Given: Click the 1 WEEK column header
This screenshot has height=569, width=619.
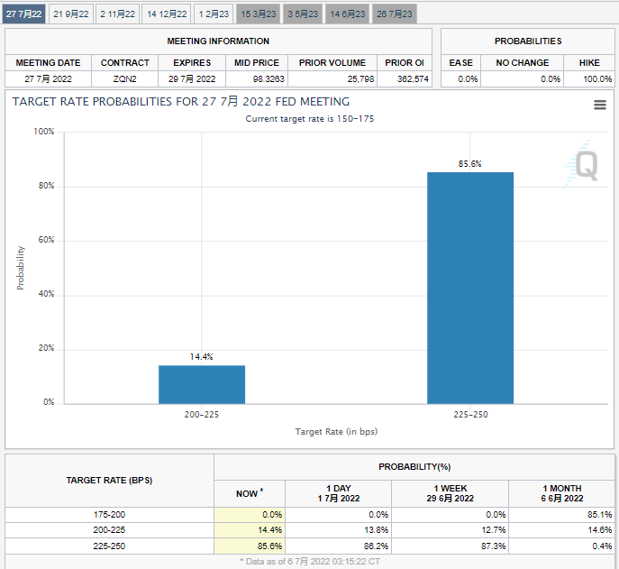Looking at the screenshot, I should click(450, 493).
